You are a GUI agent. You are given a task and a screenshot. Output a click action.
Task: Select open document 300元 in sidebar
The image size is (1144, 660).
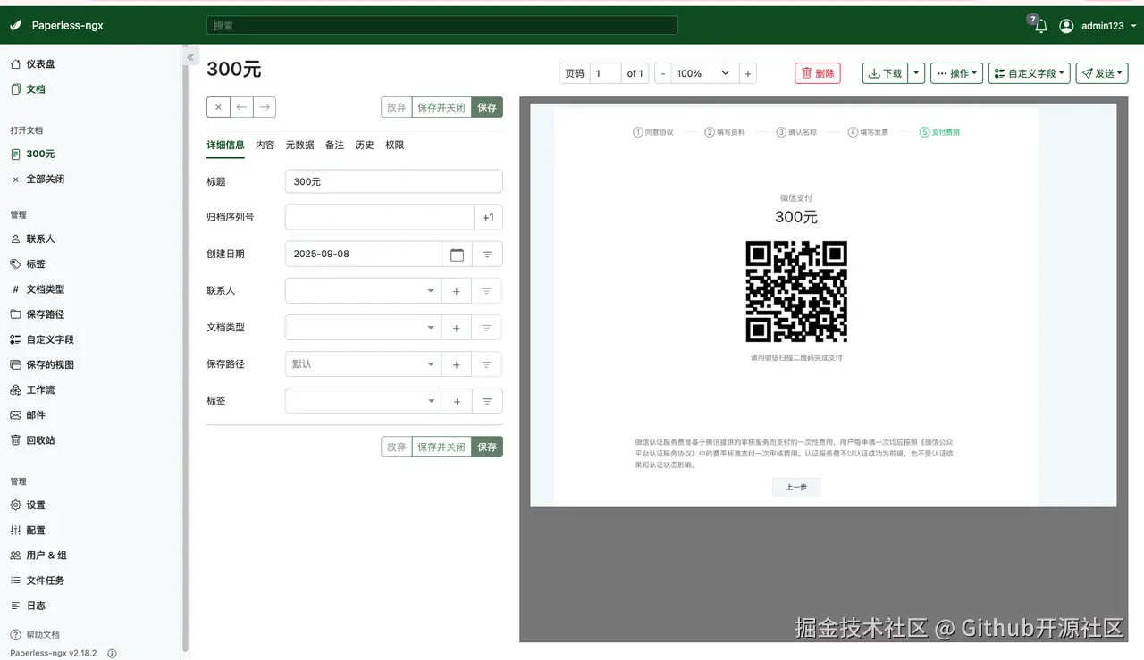[33, 154]
